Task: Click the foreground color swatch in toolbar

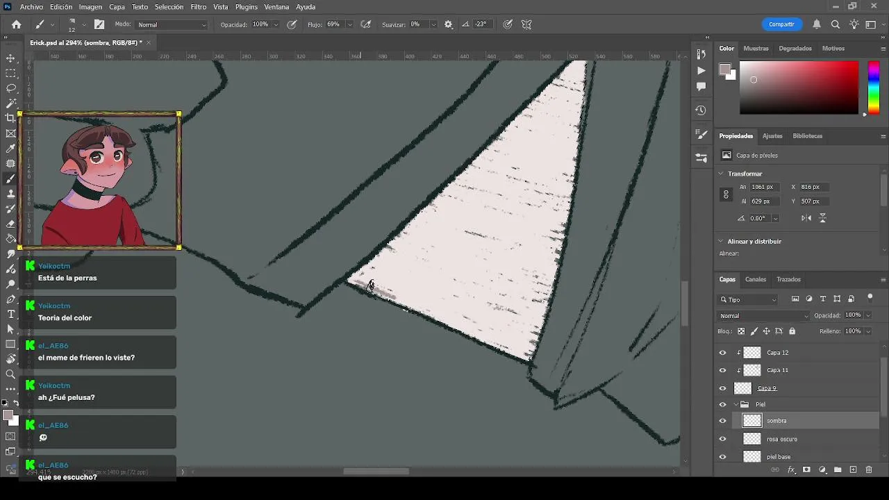Action: click(x=8, y=415)
